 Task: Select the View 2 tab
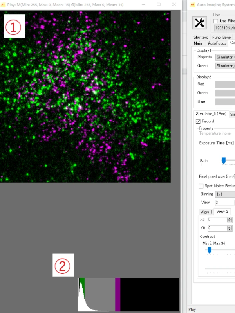pos(222,211)
